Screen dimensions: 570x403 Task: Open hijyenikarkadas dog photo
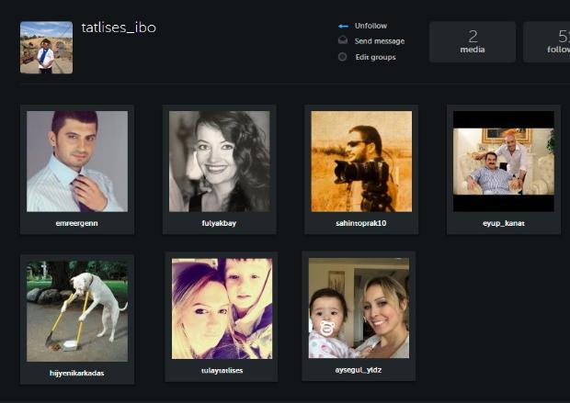[77, 311]
